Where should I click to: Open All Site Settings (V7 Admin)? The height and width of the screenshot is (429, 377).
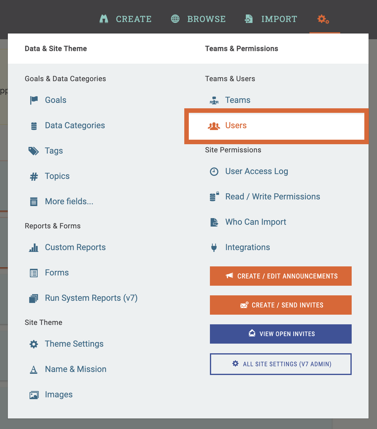point(281,364)
